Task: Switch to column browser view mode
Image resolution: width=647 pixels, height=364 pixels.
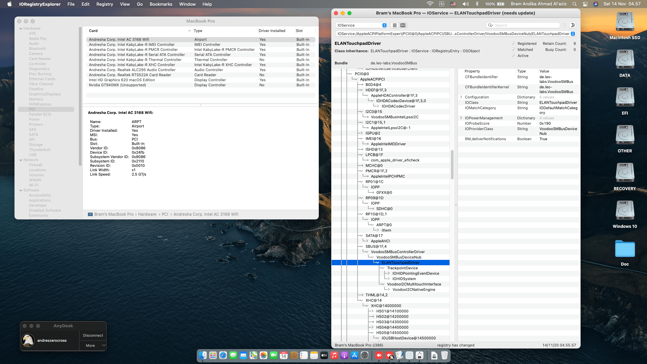Action: click(403, 25)
